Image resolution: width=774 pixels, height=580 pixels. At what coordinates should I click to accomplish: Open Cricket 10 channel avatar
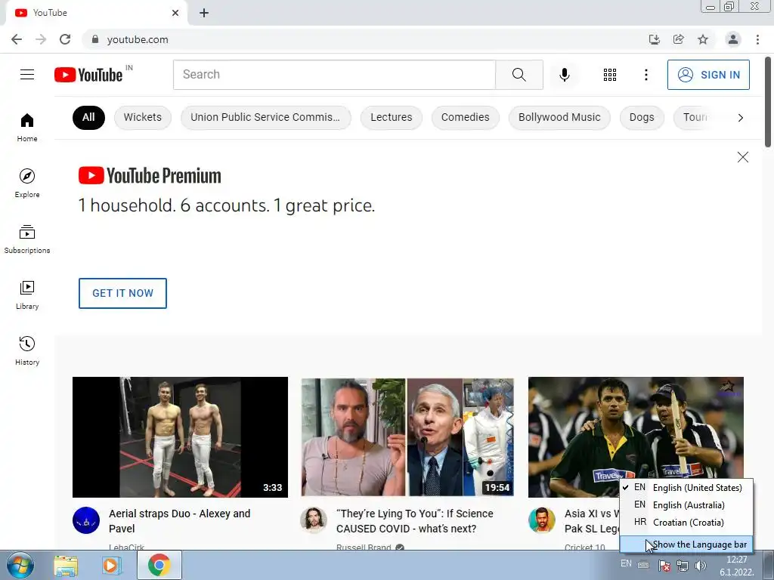point(541,520)
